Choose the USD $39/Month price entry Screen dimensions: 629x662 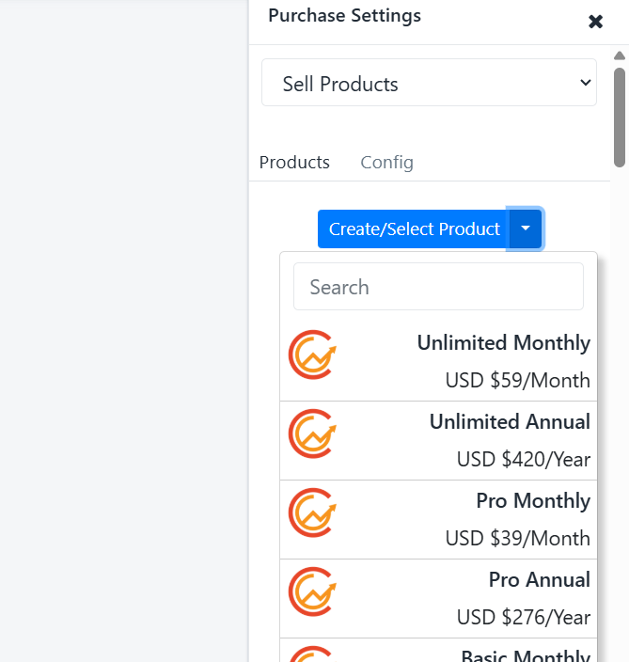pos(517,538)
